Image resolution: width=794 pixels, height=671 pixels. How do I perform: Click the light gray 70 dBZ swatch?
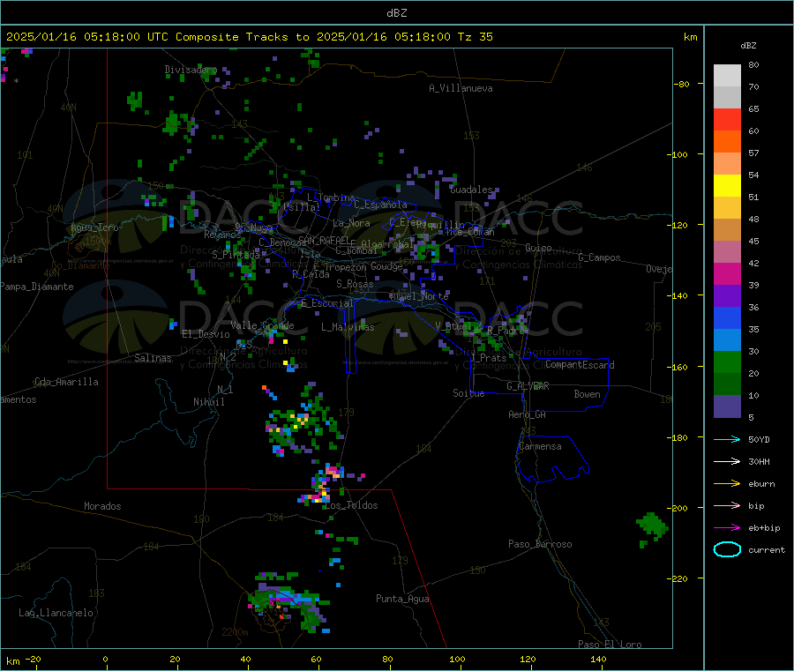point(727,76)
